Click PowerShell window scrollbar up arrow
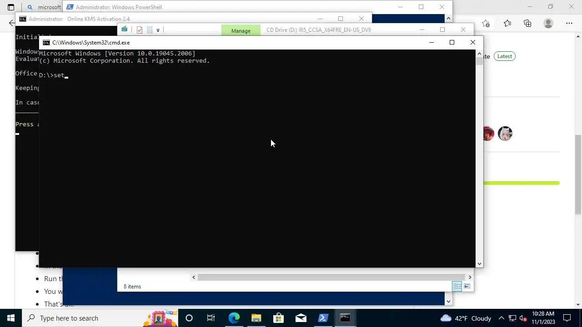 point(448,19)
